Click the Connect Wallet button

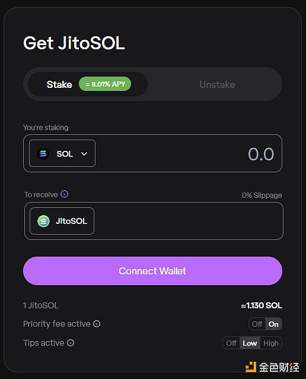coord(153,271)
